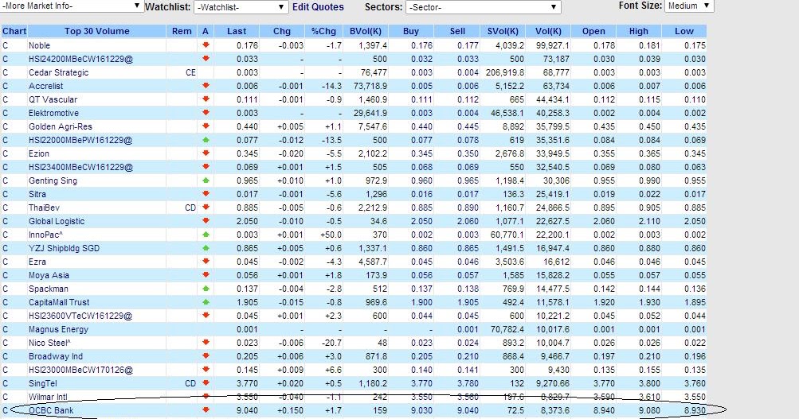The width and height of the screenshot is (799, 419).
Task: Open the ThaiBev stock quote
Action: click(44, 208)
